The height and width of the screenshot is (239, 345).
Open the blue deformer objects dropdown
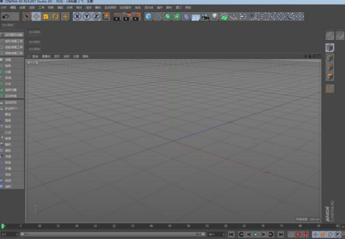(186, 17)
